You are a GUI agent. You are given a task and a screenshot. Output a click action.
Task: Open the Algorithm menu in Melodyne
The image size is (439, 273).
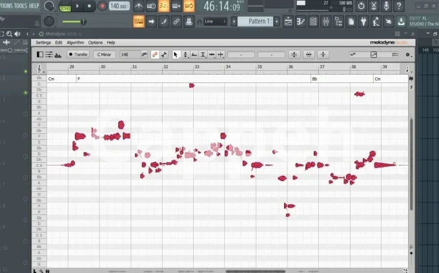click(76, 42)
